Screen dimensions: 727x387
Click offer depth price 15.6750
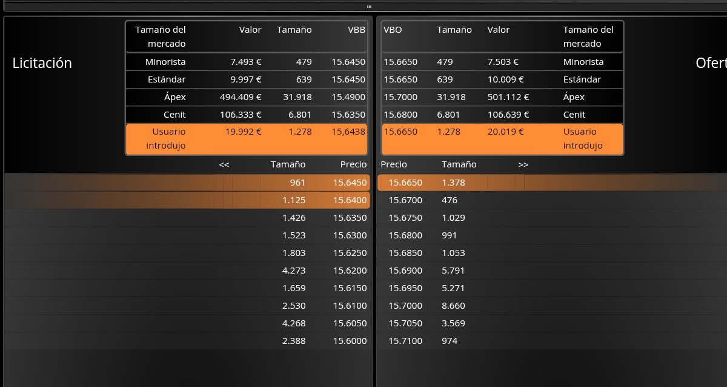pyautogui.click(x=405, y=218)
